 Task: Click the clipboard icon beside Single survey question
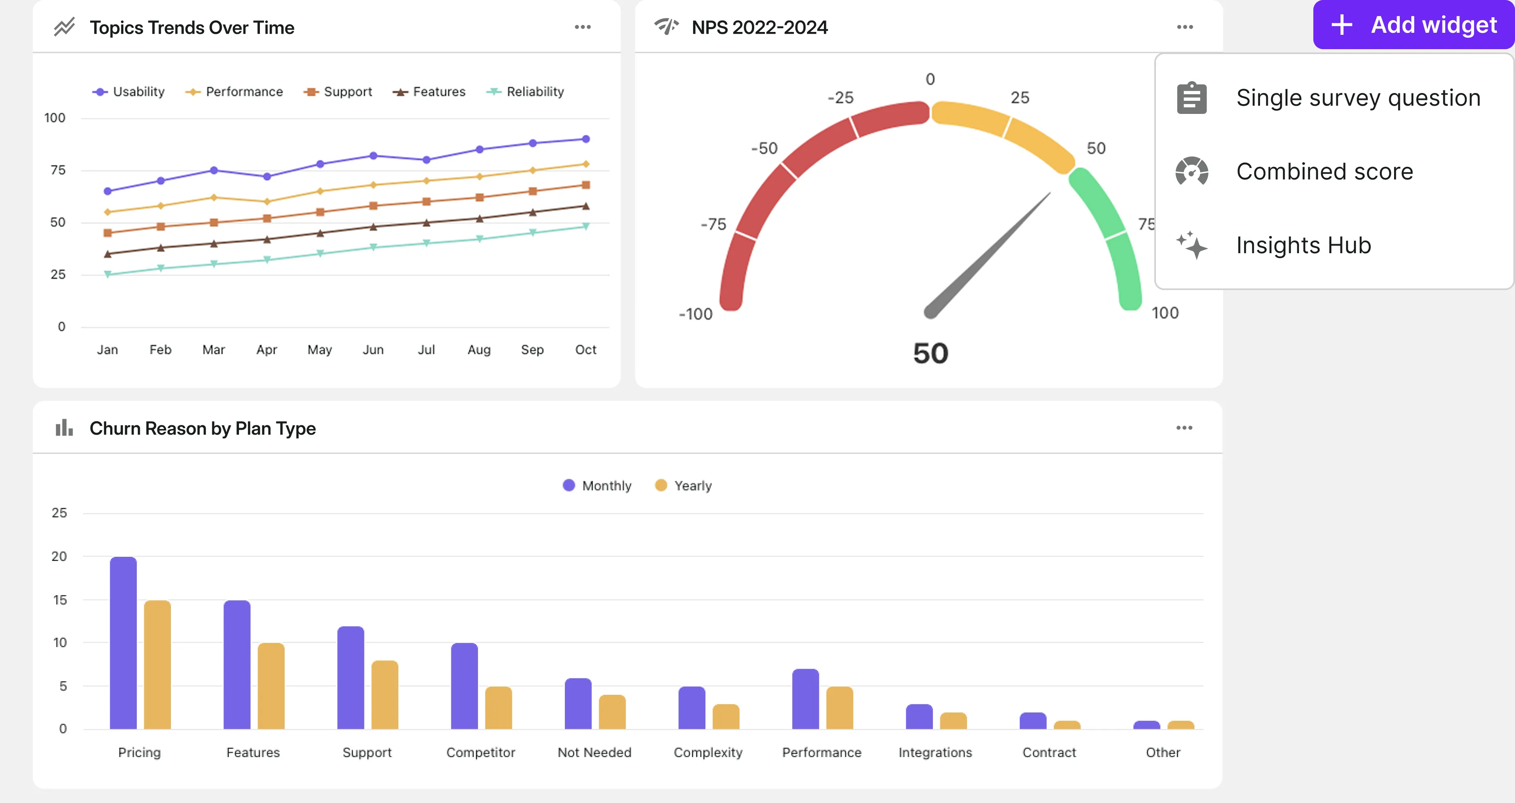coord(1192,98)
